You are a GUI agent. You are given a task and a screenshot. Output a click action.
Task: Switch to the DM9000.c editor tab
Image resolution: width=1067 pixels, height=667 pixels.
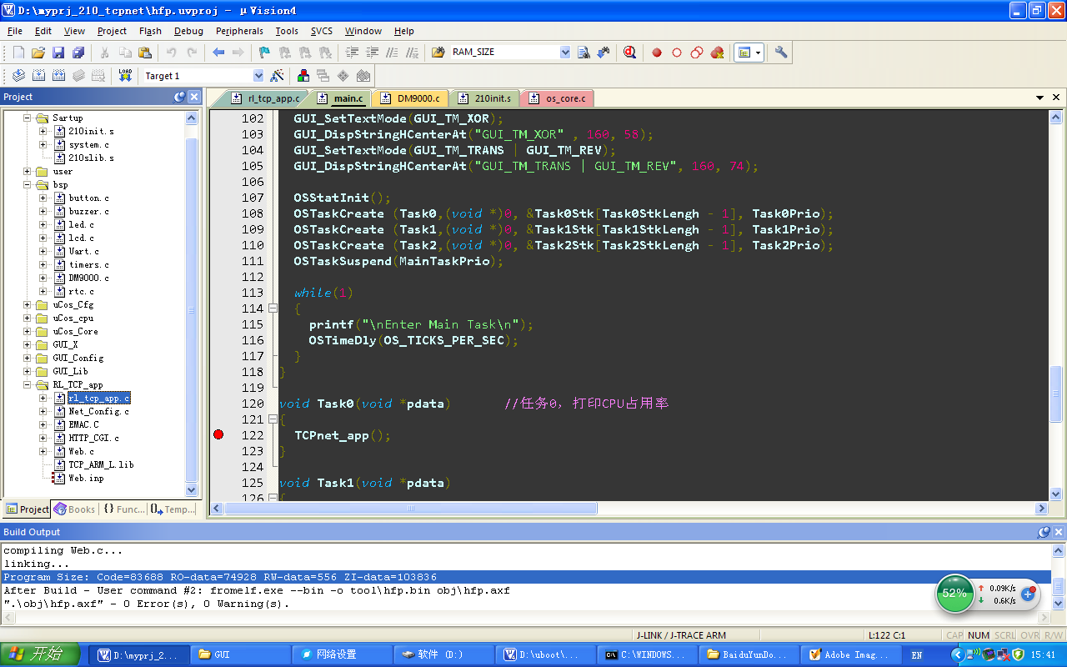[418, 98]
